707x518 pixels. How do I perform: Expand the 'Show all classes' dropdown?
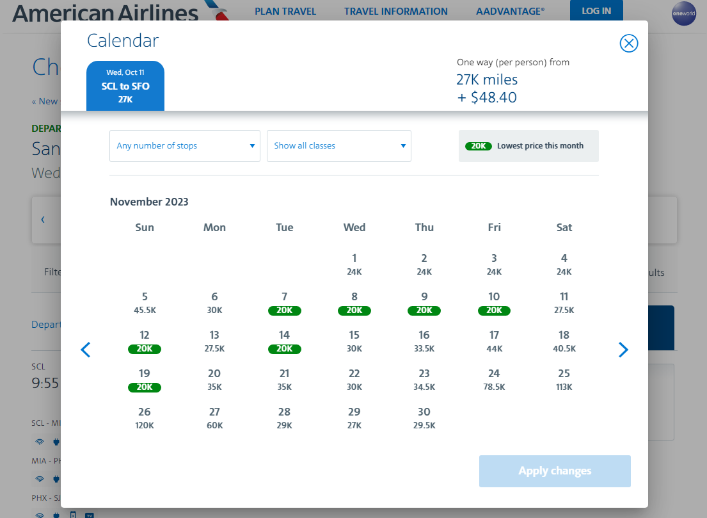click(x=339, y=146)
